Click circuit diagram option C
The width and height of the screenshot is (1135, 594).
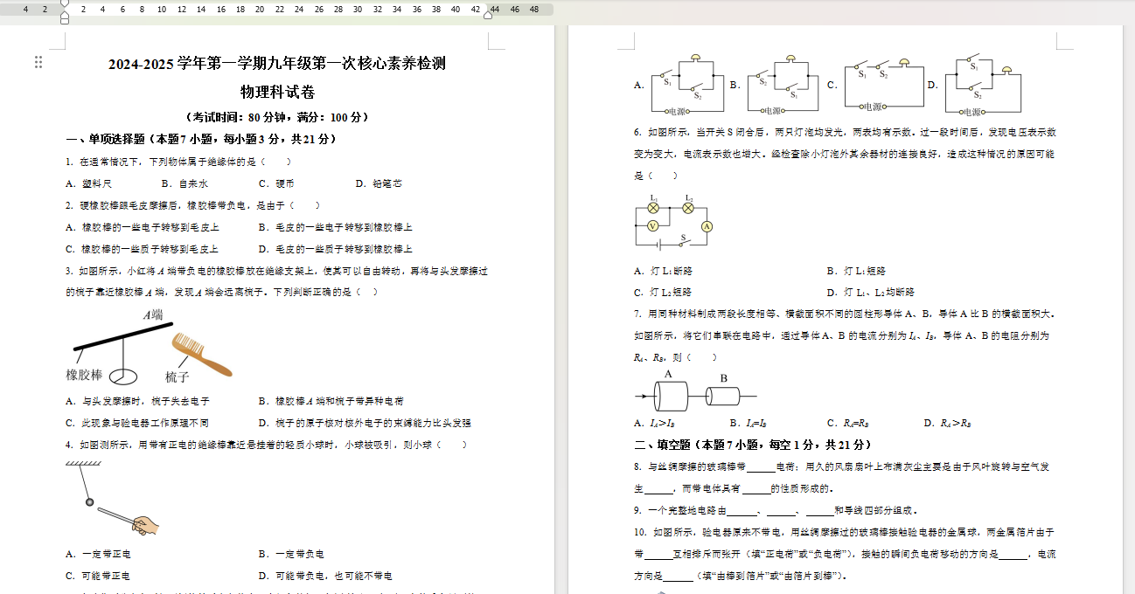point(883,86)
